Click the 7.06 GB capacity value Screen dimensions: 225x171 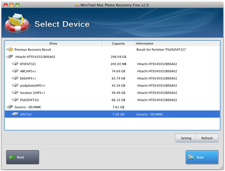pos(119,114)
